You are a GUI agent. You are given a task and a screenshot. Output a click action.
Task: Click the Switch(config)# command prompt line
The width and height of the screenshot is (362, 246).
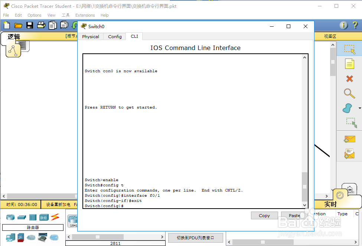104,206
